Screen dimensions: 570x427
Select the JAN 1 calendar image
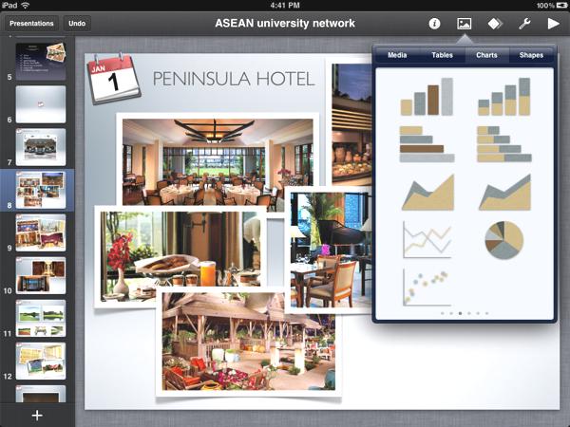[113, 78]
